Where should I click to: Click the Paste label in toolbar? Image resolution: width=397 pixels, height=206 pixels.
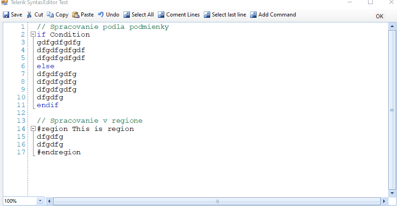tap(87, 15)
